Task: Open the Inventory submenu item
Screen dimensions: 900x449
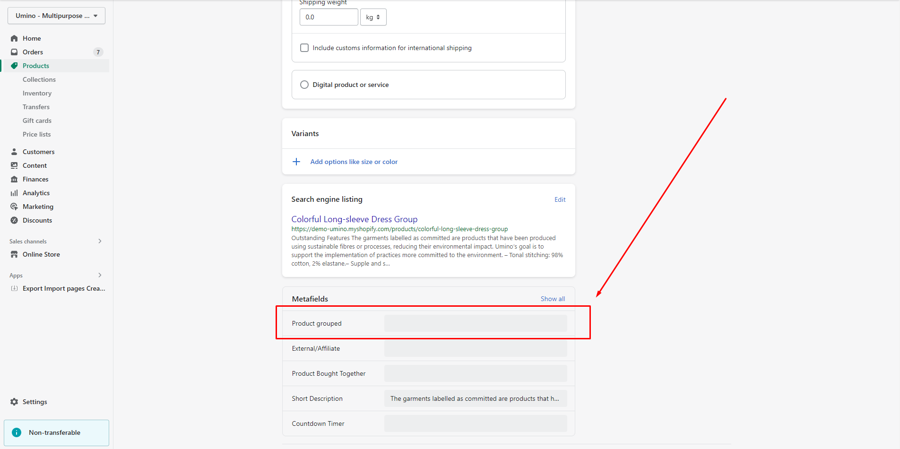Action: coord(37,93)
